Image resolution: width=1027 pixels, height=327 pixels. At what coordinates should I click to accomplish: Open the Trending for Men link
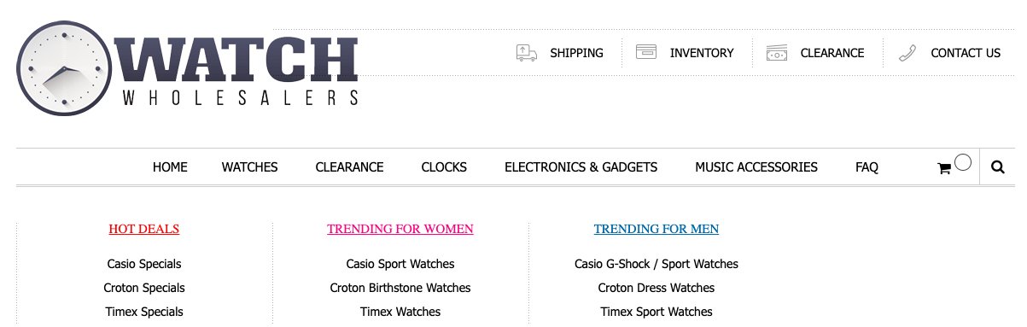tap(656, 229)
